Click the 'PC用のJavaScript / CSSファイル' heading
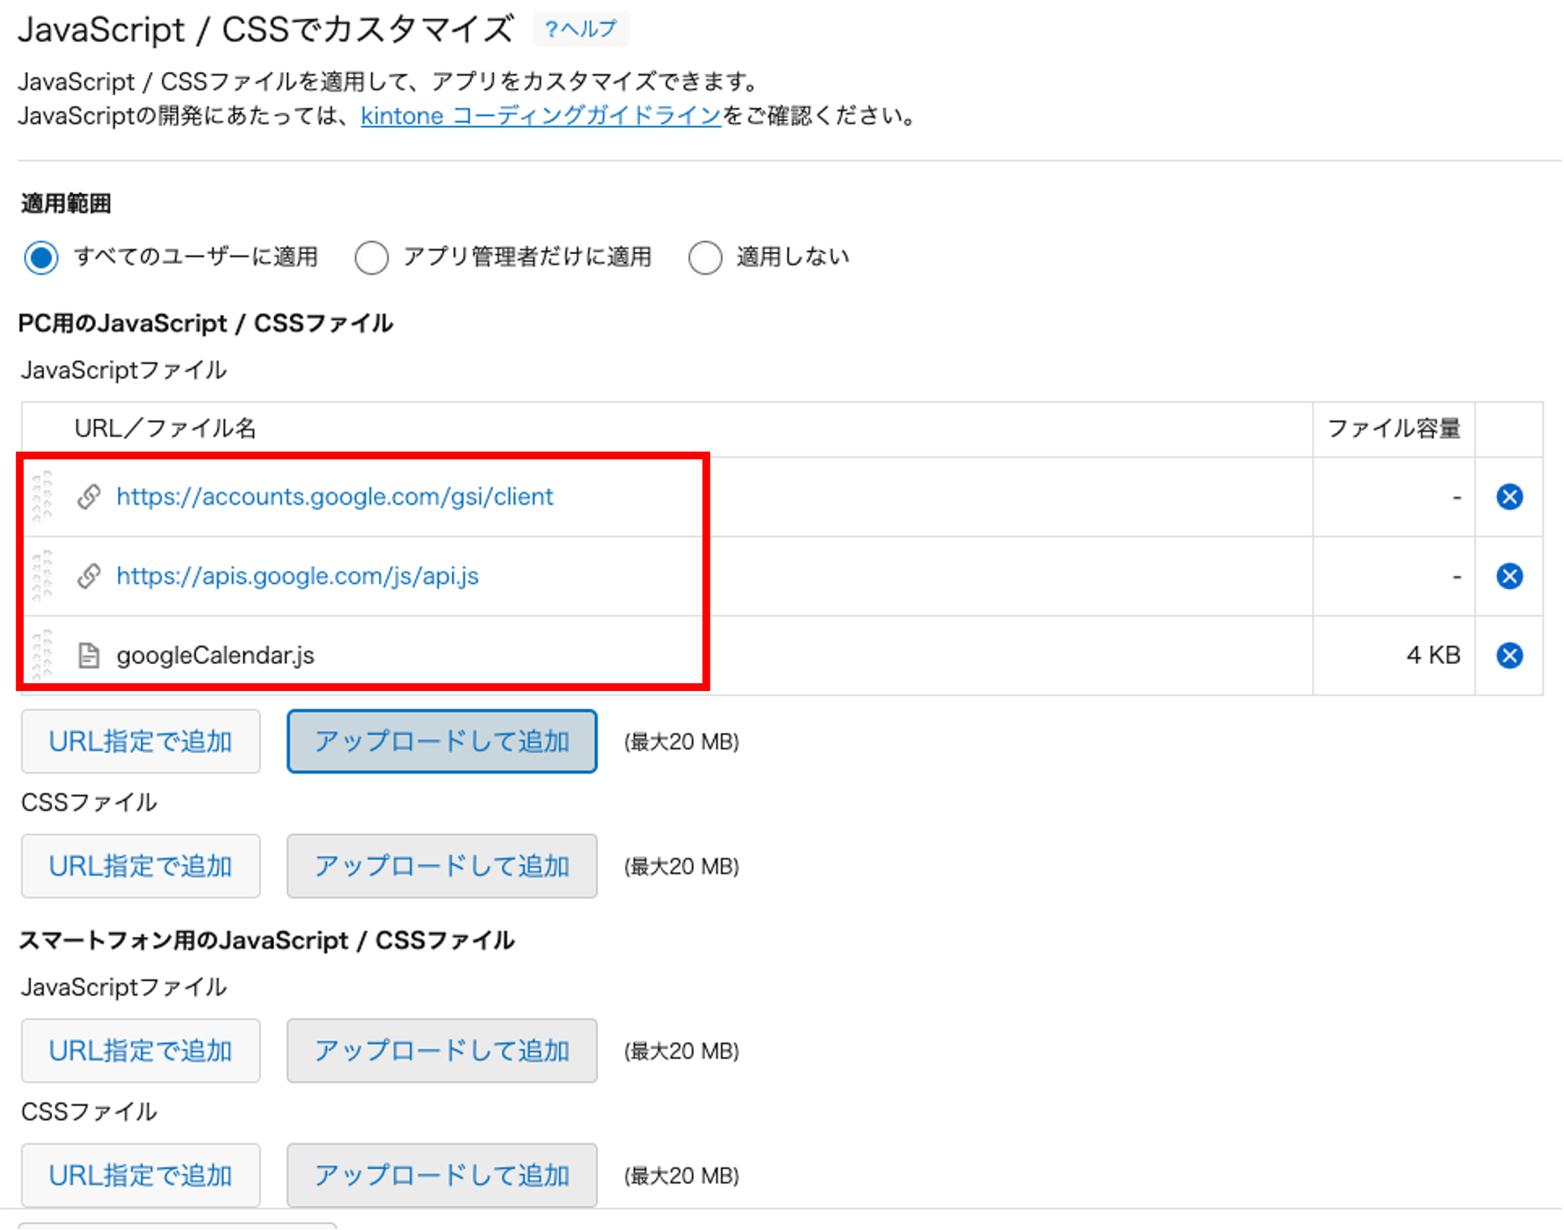Image resolution: width=1564 pixels, height=1230 pixels. click(x=205, y=324)
